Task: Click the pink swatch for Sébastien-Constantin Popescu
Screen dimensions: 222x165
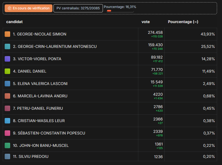Action: point(7,133)
